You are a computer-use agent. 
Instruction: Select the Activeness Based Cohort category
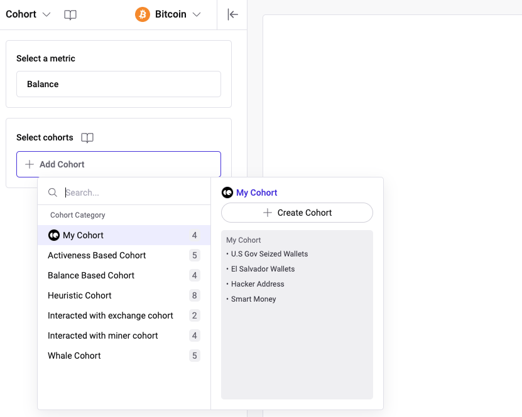(x=97, y=255)
